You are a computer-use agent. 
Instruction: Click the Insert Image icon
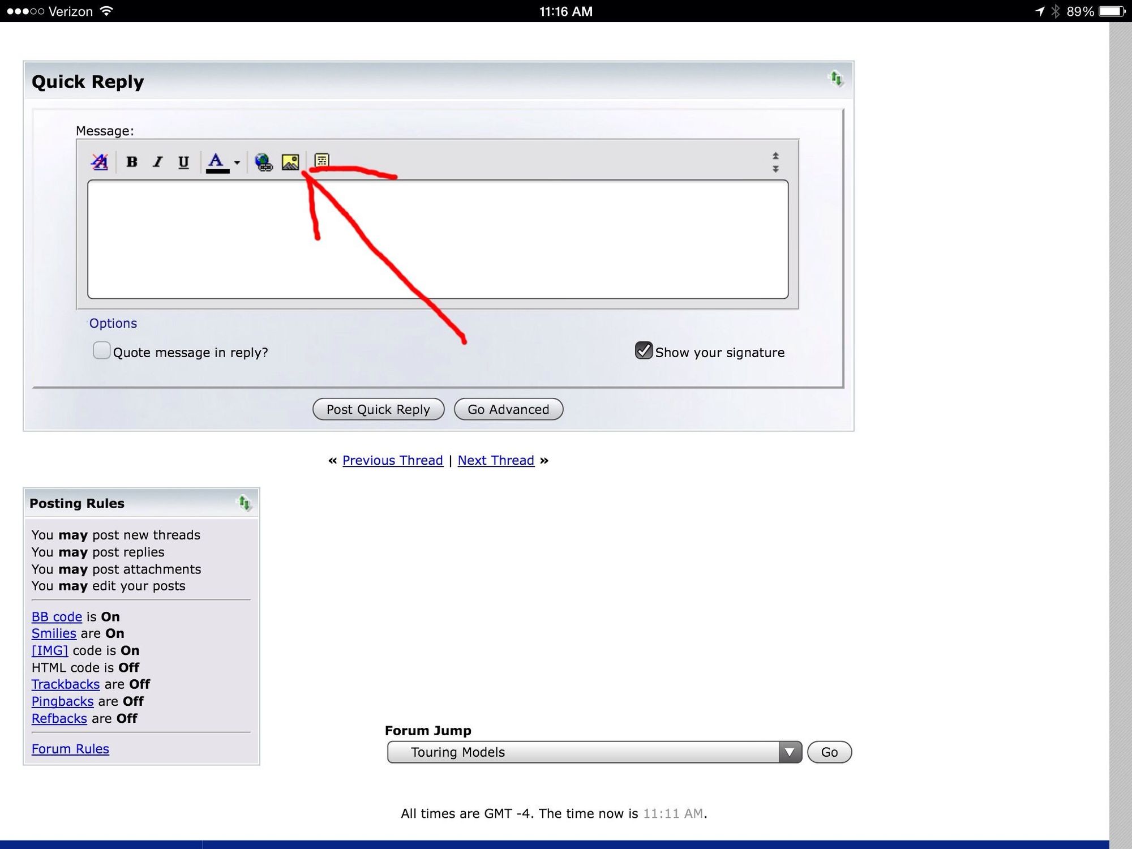pyautogui.click(x=290, y=162)
